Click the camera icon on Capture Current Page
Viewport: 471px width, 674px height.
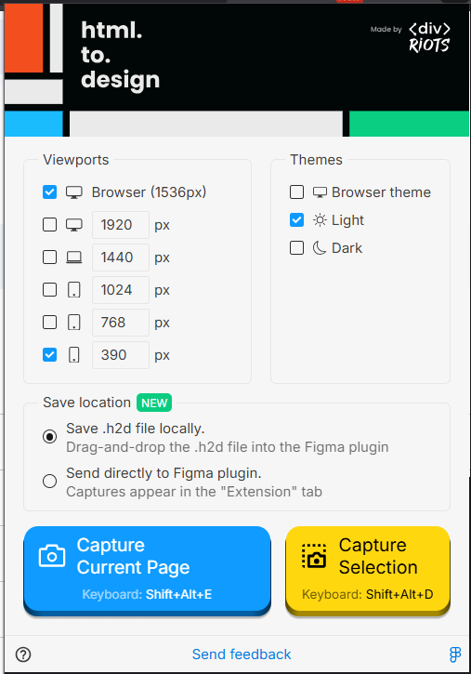coord(52,556)
